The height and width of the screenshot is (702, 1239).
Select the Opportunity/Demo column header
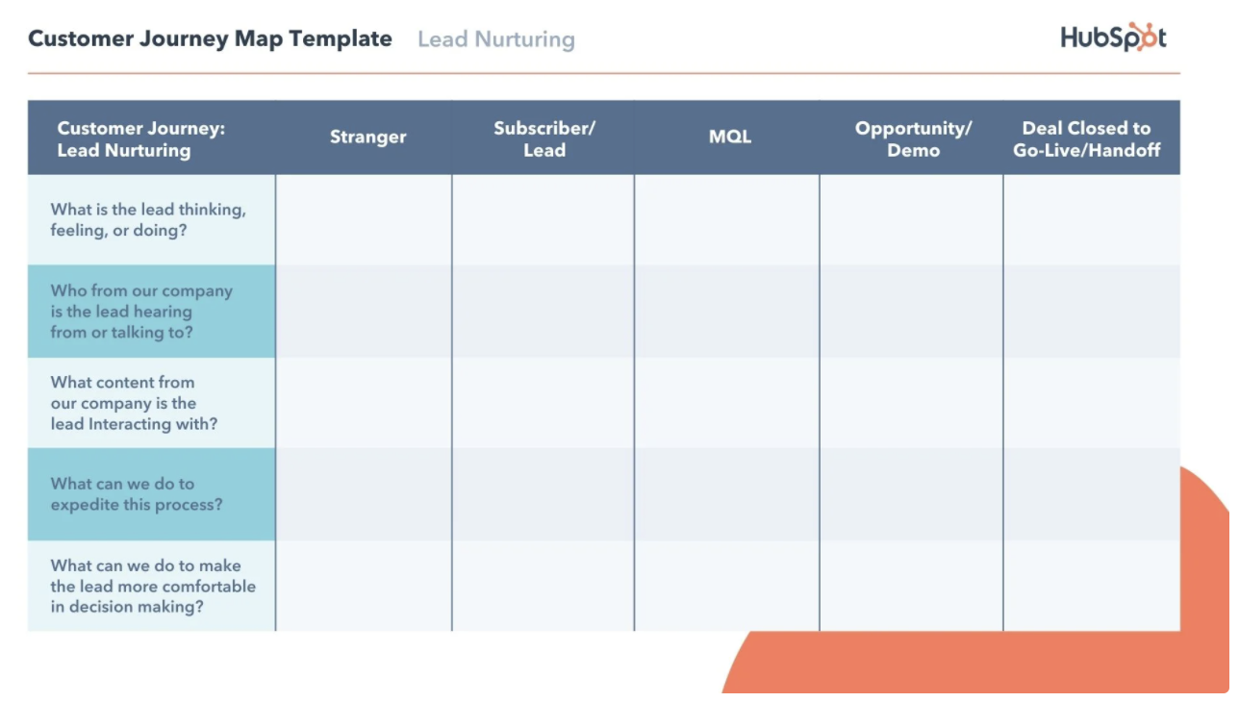913,138
